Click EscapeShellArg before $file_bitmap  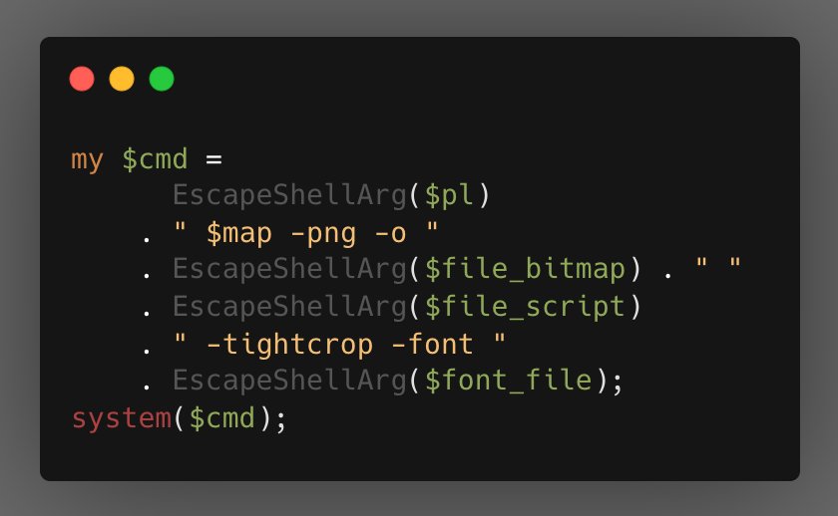289,269
